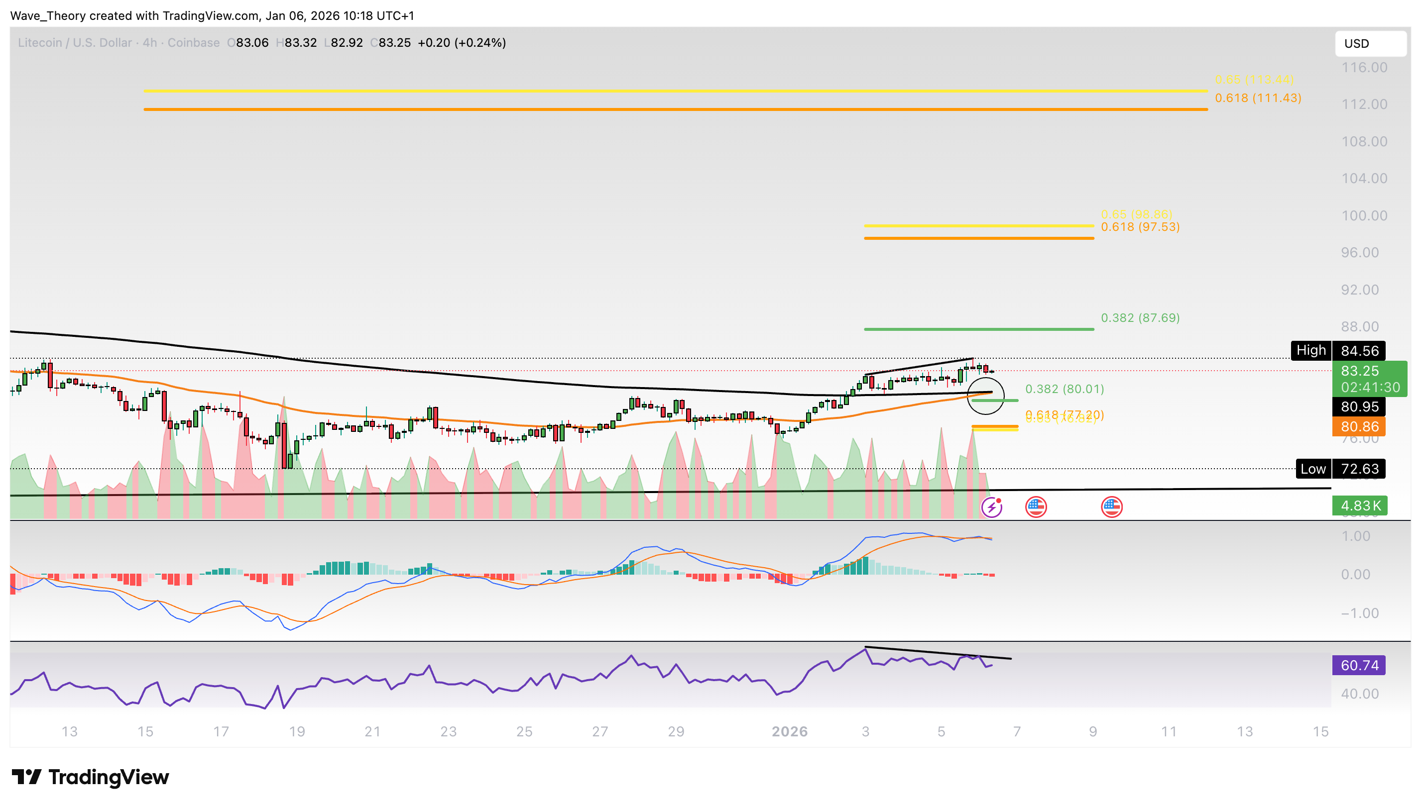Viewport: 1421px width, 807px height.
Task: Open the Coinbase exchange selector
Action: (x=193, y=43)
